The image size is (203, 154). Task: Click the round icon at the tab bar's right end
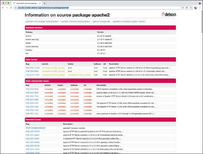coord(200,3)
